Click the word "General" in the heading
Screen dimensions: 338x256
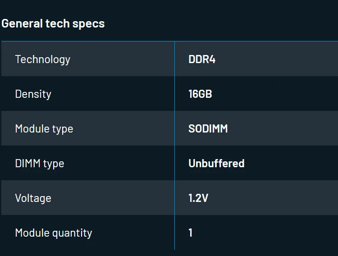coord(22,23)
